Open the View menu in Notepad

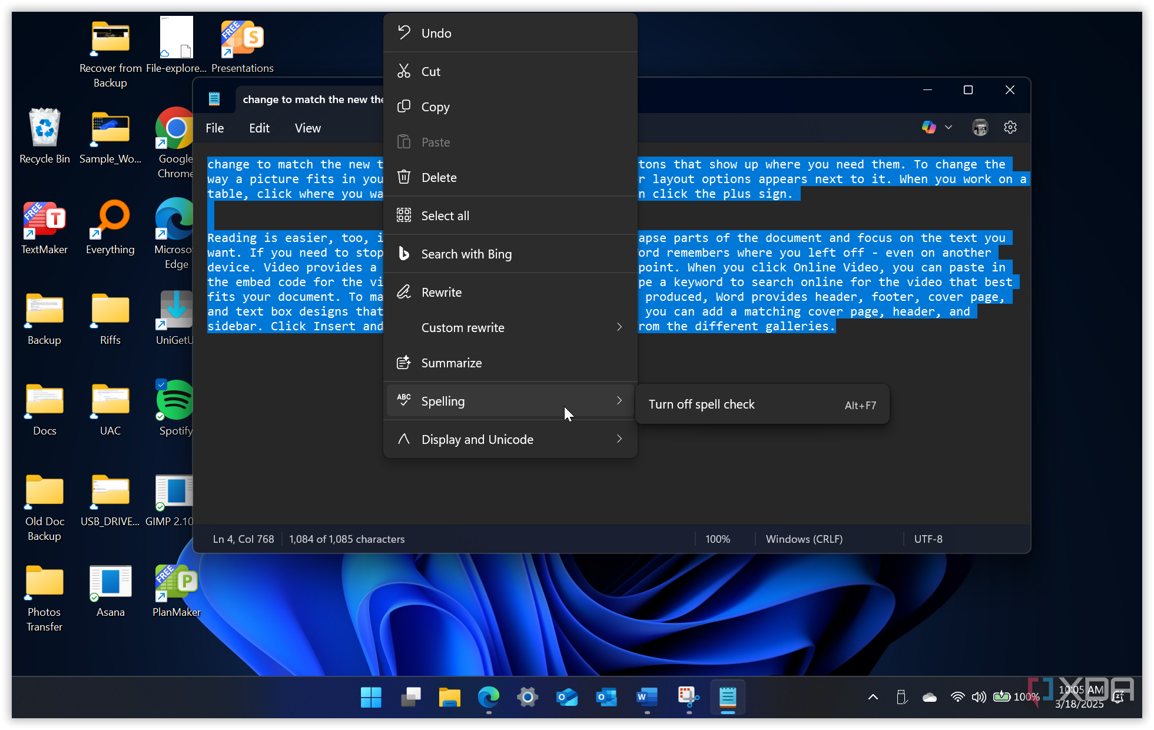[307, 128]
